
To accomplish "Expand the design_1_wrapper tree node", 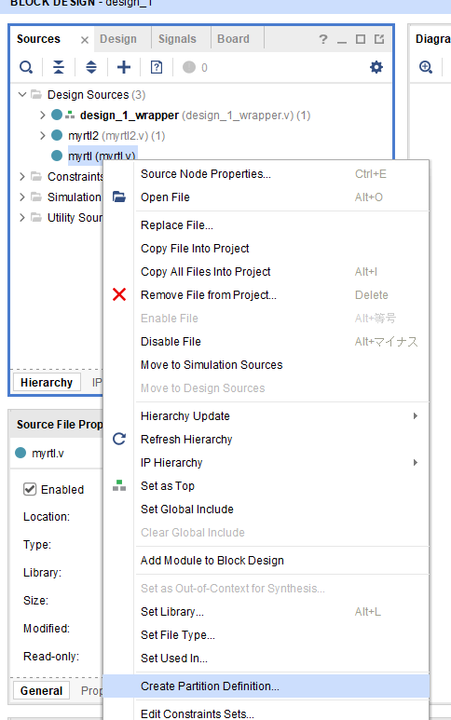I will pyautogui.click(x=42, y=115).
